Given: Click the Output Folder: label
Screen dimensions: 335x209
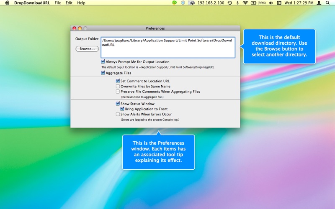Looking at the screenshot, I should point(88,39).
